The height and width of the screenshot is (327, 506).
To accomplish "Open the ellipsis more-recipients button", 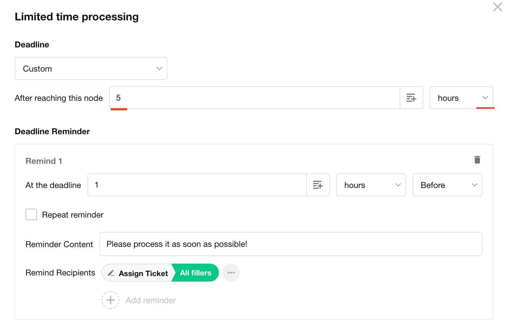I will tap(231, 273).
